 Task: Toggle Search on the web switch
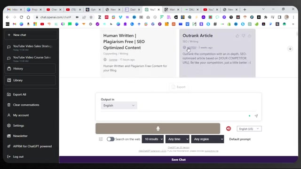[x=111, y=139]
